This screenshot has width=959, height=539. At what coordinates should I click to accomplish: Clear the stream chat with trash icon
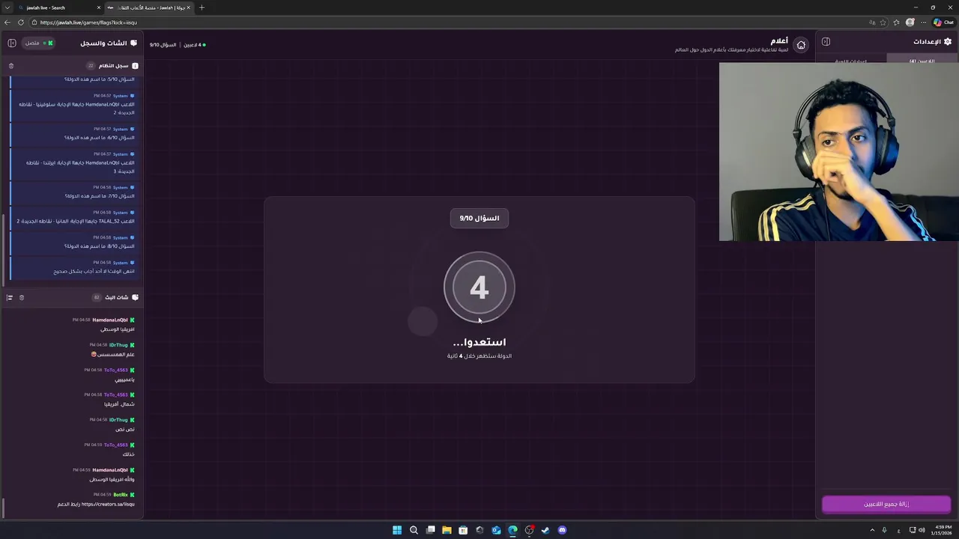tap(22, 297)
